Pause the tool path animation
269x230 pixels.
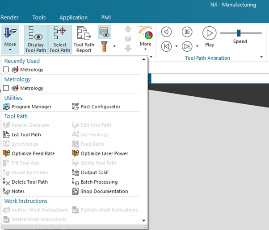(187, 32)
